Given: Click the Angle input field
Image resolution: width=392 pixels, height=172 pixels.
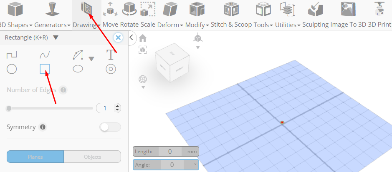Looking at the screenshot, I should [172, 165].
